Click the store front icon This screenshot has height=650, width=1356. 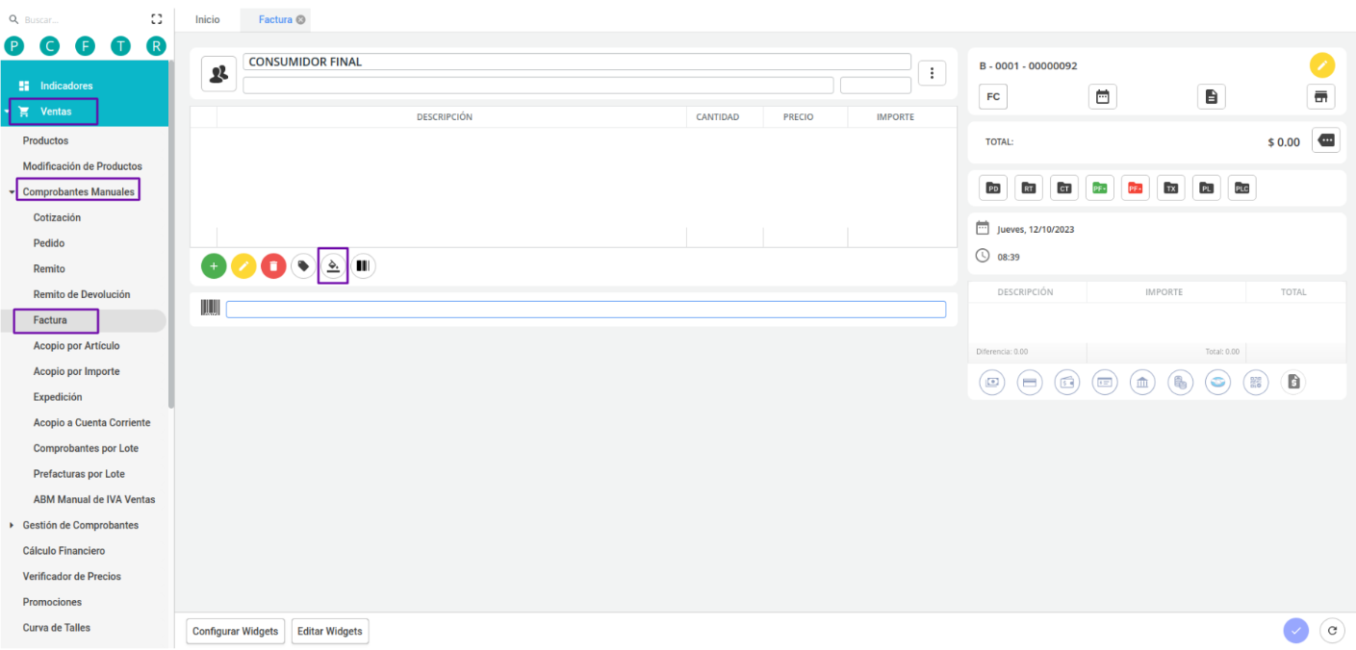coord(1321,96)
